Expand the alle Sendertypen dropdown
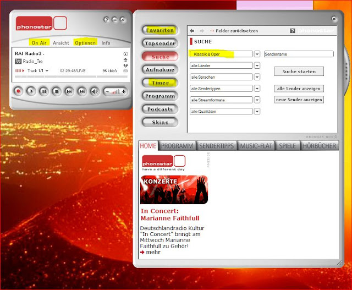The width and height of the screenshot is (352, 290). 257,89
